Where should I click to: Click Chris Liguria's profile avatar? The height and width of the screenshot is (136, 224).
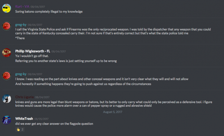[x=7, y=99]
